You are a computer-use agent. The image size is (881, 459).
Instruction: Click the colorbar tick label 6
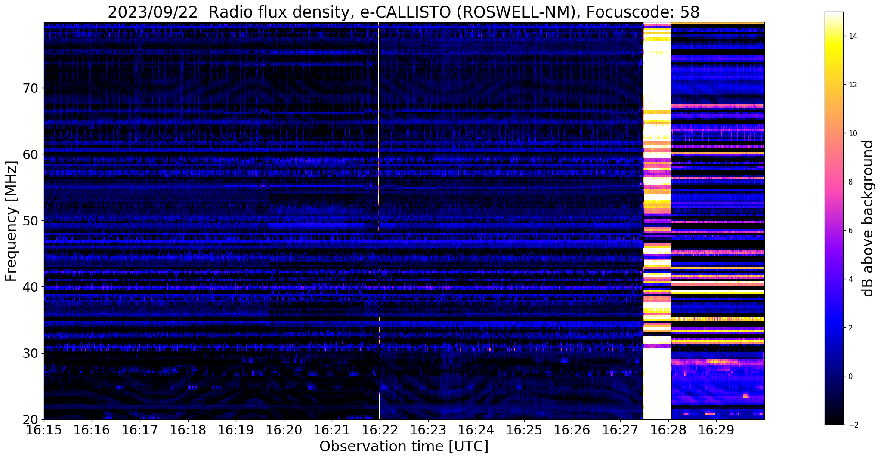pyautogui.click(x=850, y=231)
